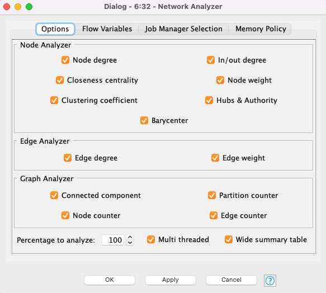Toggle Partition counter checkbox

(212, 195)
